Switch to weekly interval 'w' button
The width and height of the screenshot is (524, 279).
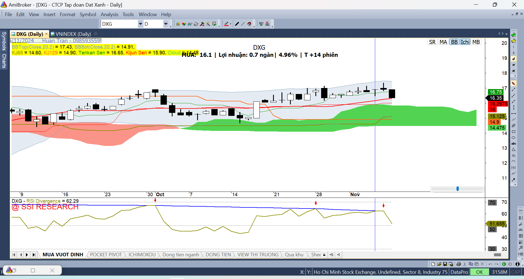[x=514, y=65]
